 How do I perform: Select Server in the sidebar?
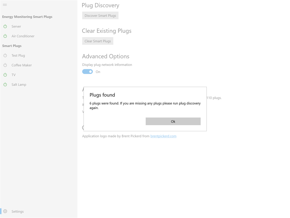coord(16,26)
